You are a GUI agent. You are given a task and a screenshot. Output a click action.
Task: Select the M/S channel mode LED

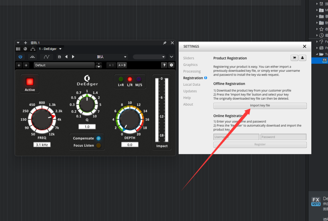pyautogui.click(x=138, y=79)
